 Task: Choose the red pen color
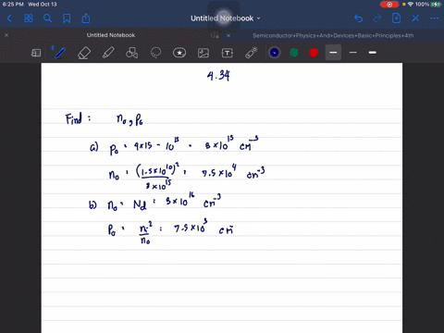pyautogui.click(x=314, y=53)
